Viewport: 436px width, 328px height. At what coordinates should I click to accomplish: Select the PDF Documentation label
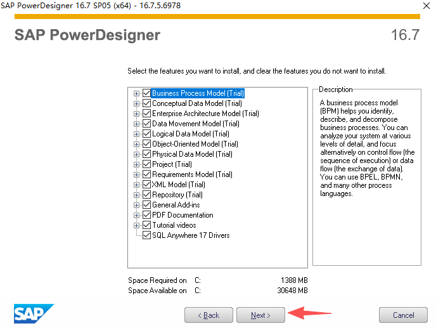click(x=183, y=215)
